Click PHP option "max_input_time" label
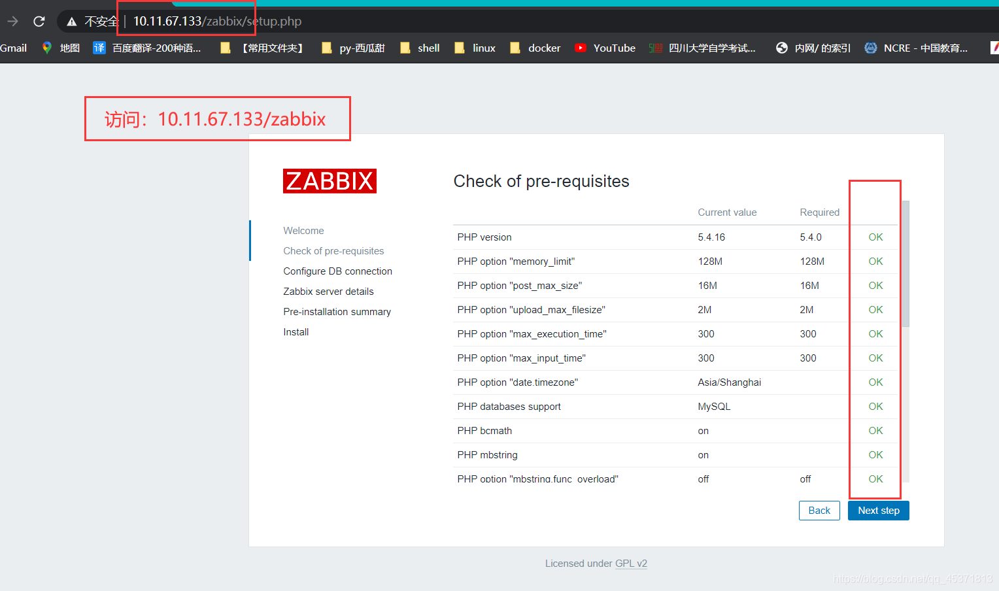The height and width of the screenshot is (591, 999). tap(521, 358)
